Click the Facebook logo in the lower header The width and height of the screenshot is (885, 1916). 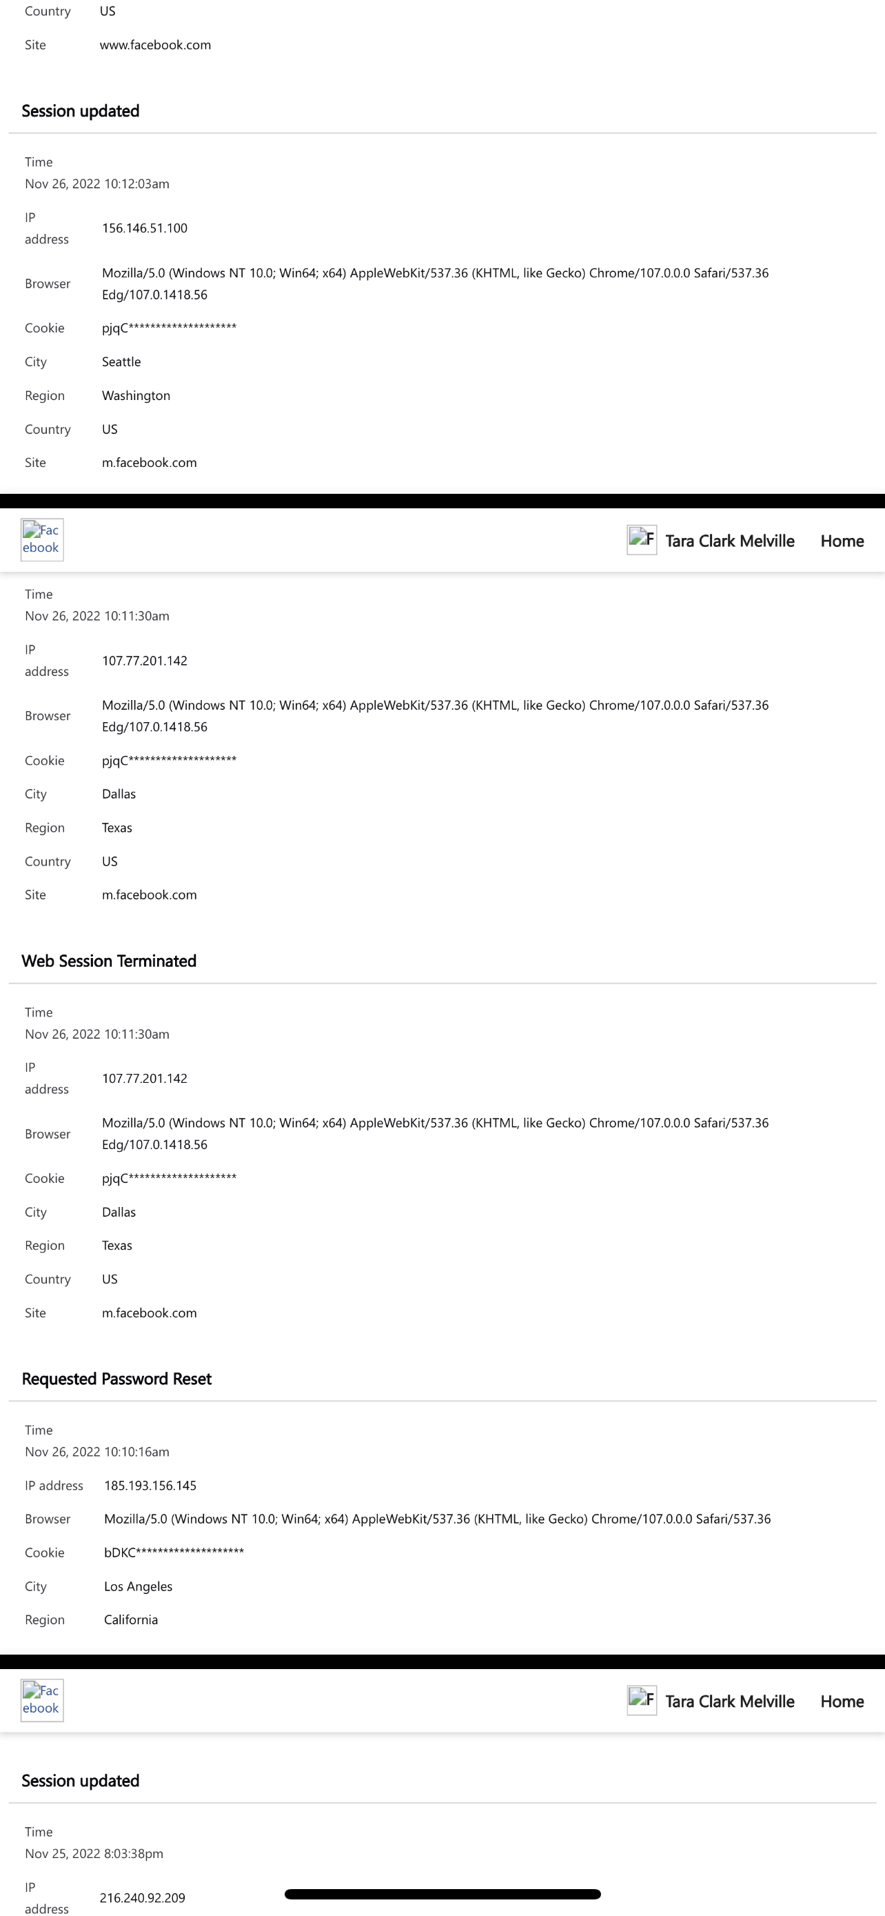tap(41, 1700)
